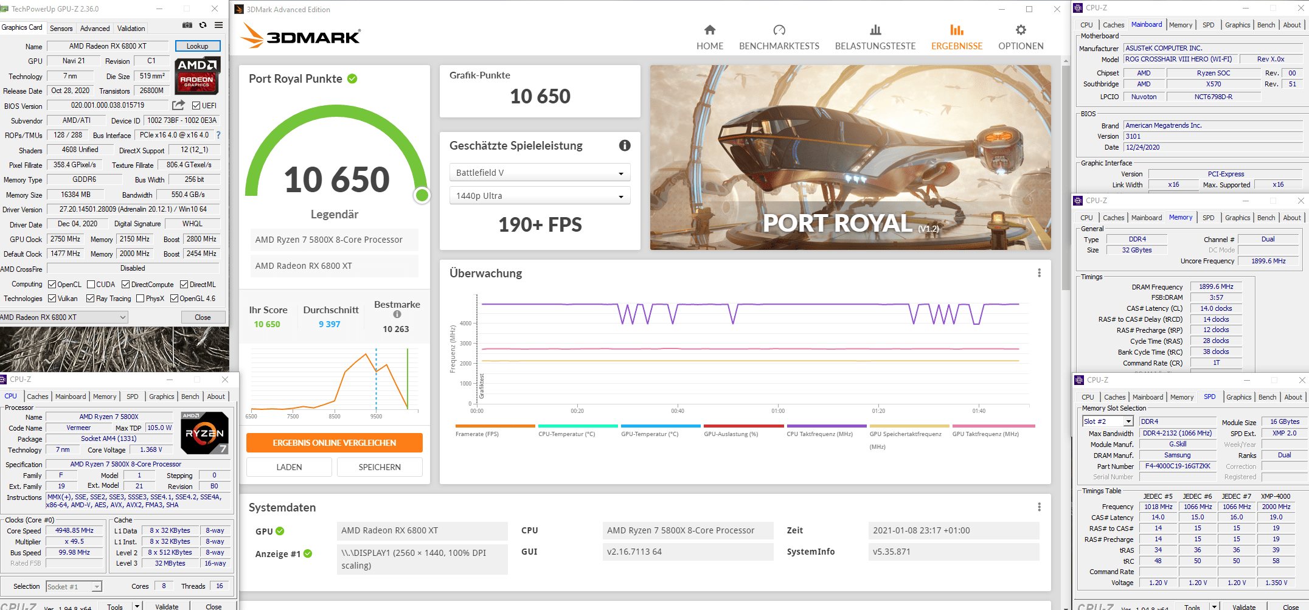Click the 3DMark logo
Screen dimensions: 1309x610
301,36
